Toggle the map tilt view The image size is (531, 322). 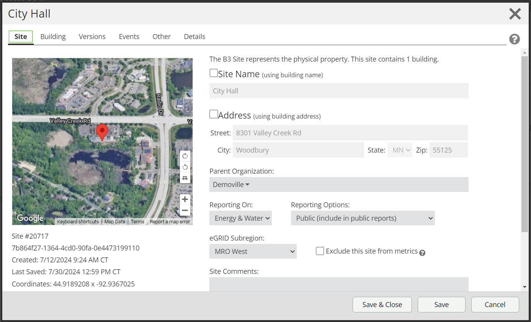pyautogui.click(x=185, y=178)
